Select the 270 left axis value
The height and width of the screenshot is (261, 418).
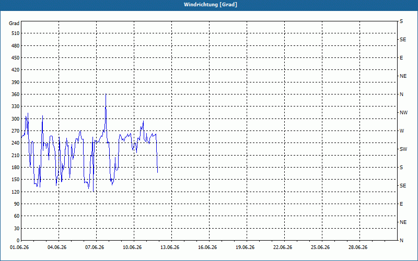(x=16, y=131)
